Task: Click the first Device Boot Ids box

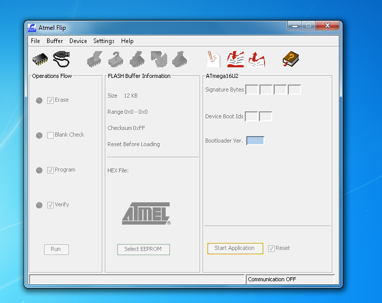Action: (251, 116)
